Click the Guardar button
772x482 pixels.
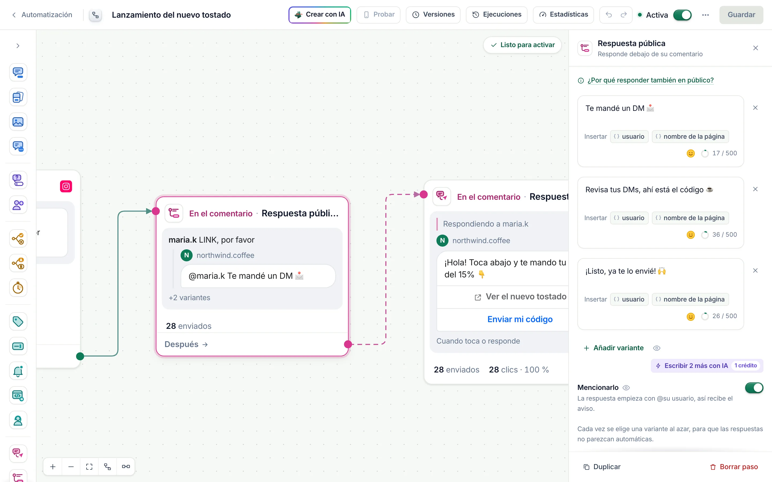click(741, 15)
